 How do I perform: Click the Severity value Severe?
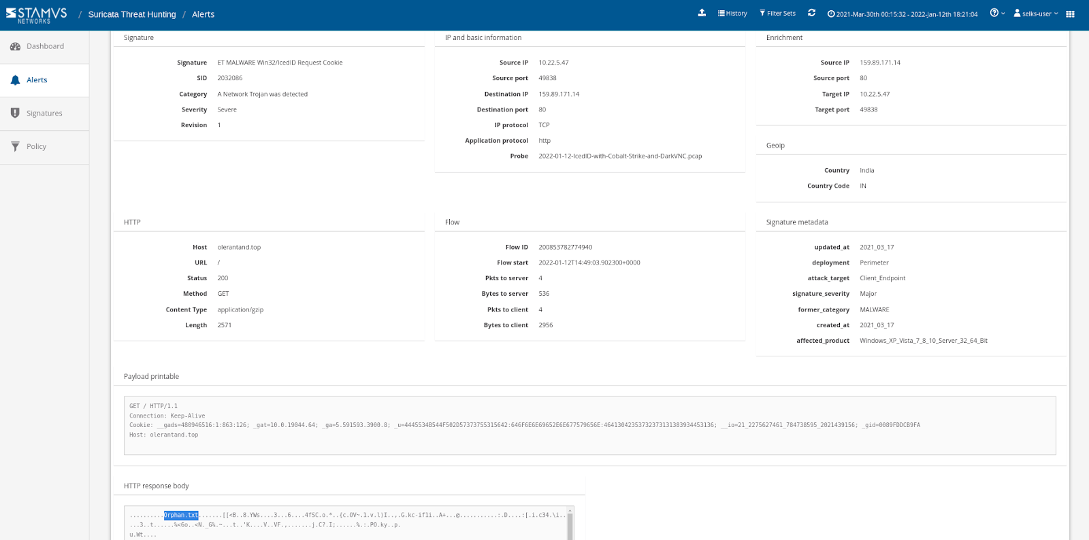click(x=227, y=110)
